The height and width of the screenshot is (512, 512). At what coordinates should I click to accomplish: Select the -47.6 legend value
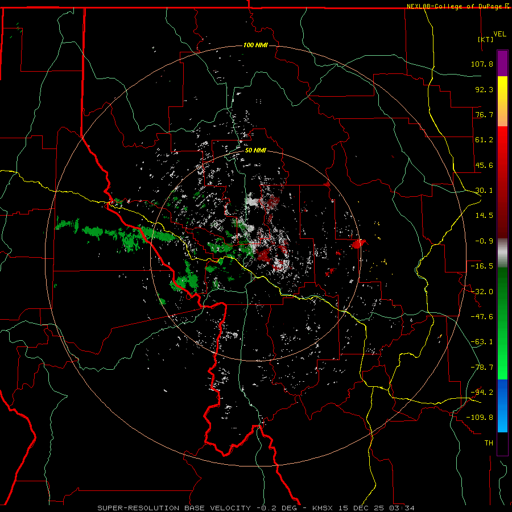coord(482,317)
